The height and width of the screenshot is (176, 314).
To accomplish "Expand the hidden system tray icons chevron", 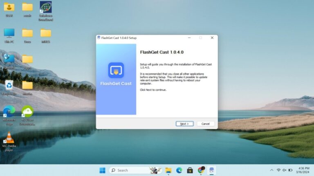I will [x=271, y=170].
